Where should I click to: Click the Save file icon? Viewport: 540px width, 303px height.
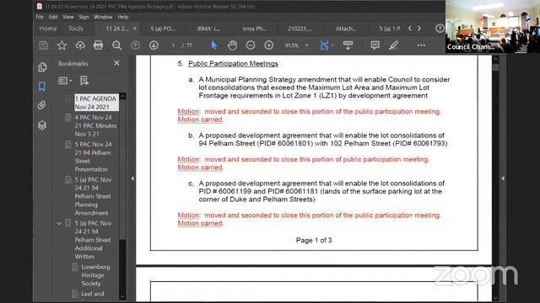point(43,45)
